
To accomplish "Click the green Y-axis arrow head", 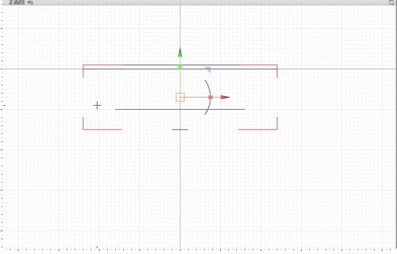I will pyautogui.click(x=180, y=52).
